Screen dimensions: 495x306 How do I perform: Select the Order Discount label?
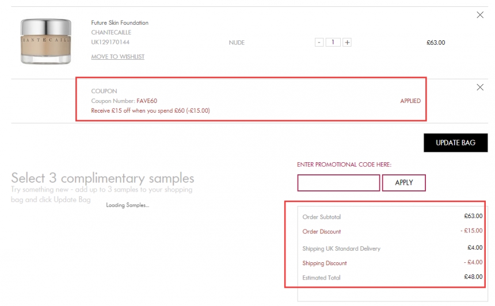[x=321, y=232]
